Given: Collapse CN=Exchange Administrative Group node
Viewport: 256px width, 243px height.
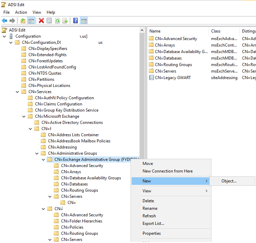Looking at the screenshot, I should [x=44, y=160].
